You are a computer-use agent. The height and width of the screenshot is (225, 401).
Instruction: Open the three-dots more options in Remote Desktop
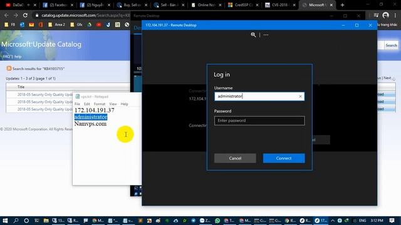266,35
